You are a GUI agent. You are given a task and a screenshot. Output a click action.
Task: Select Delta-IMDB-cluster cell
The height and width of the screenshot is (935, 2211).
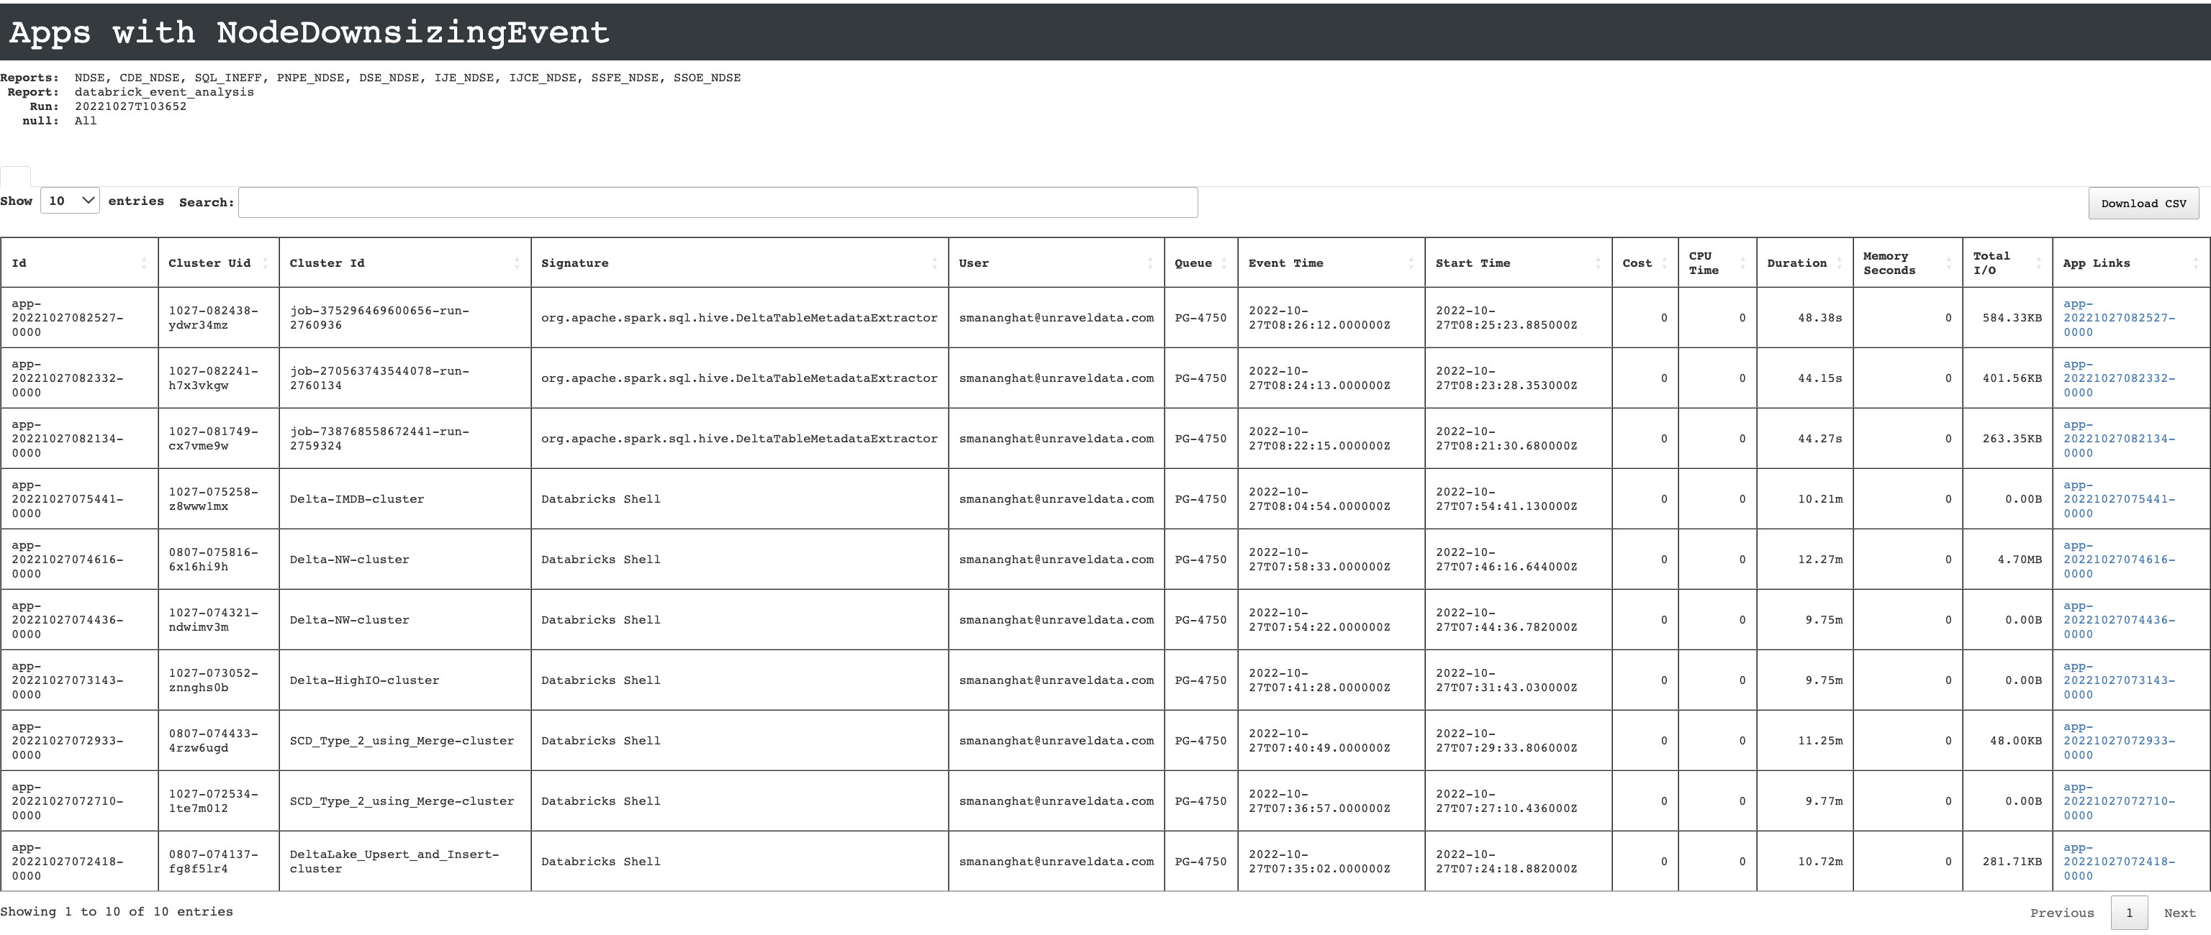tap(405, 499)
